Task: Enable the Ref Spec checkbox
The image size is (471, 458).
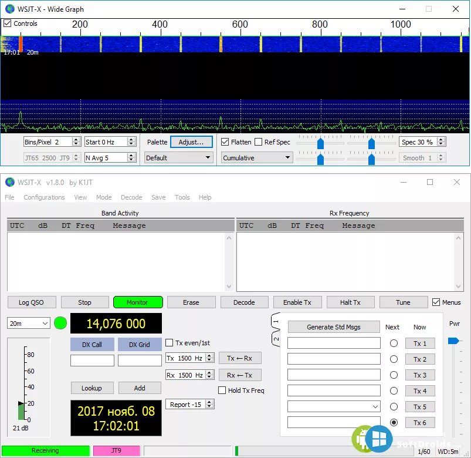Action: [258, 142]
